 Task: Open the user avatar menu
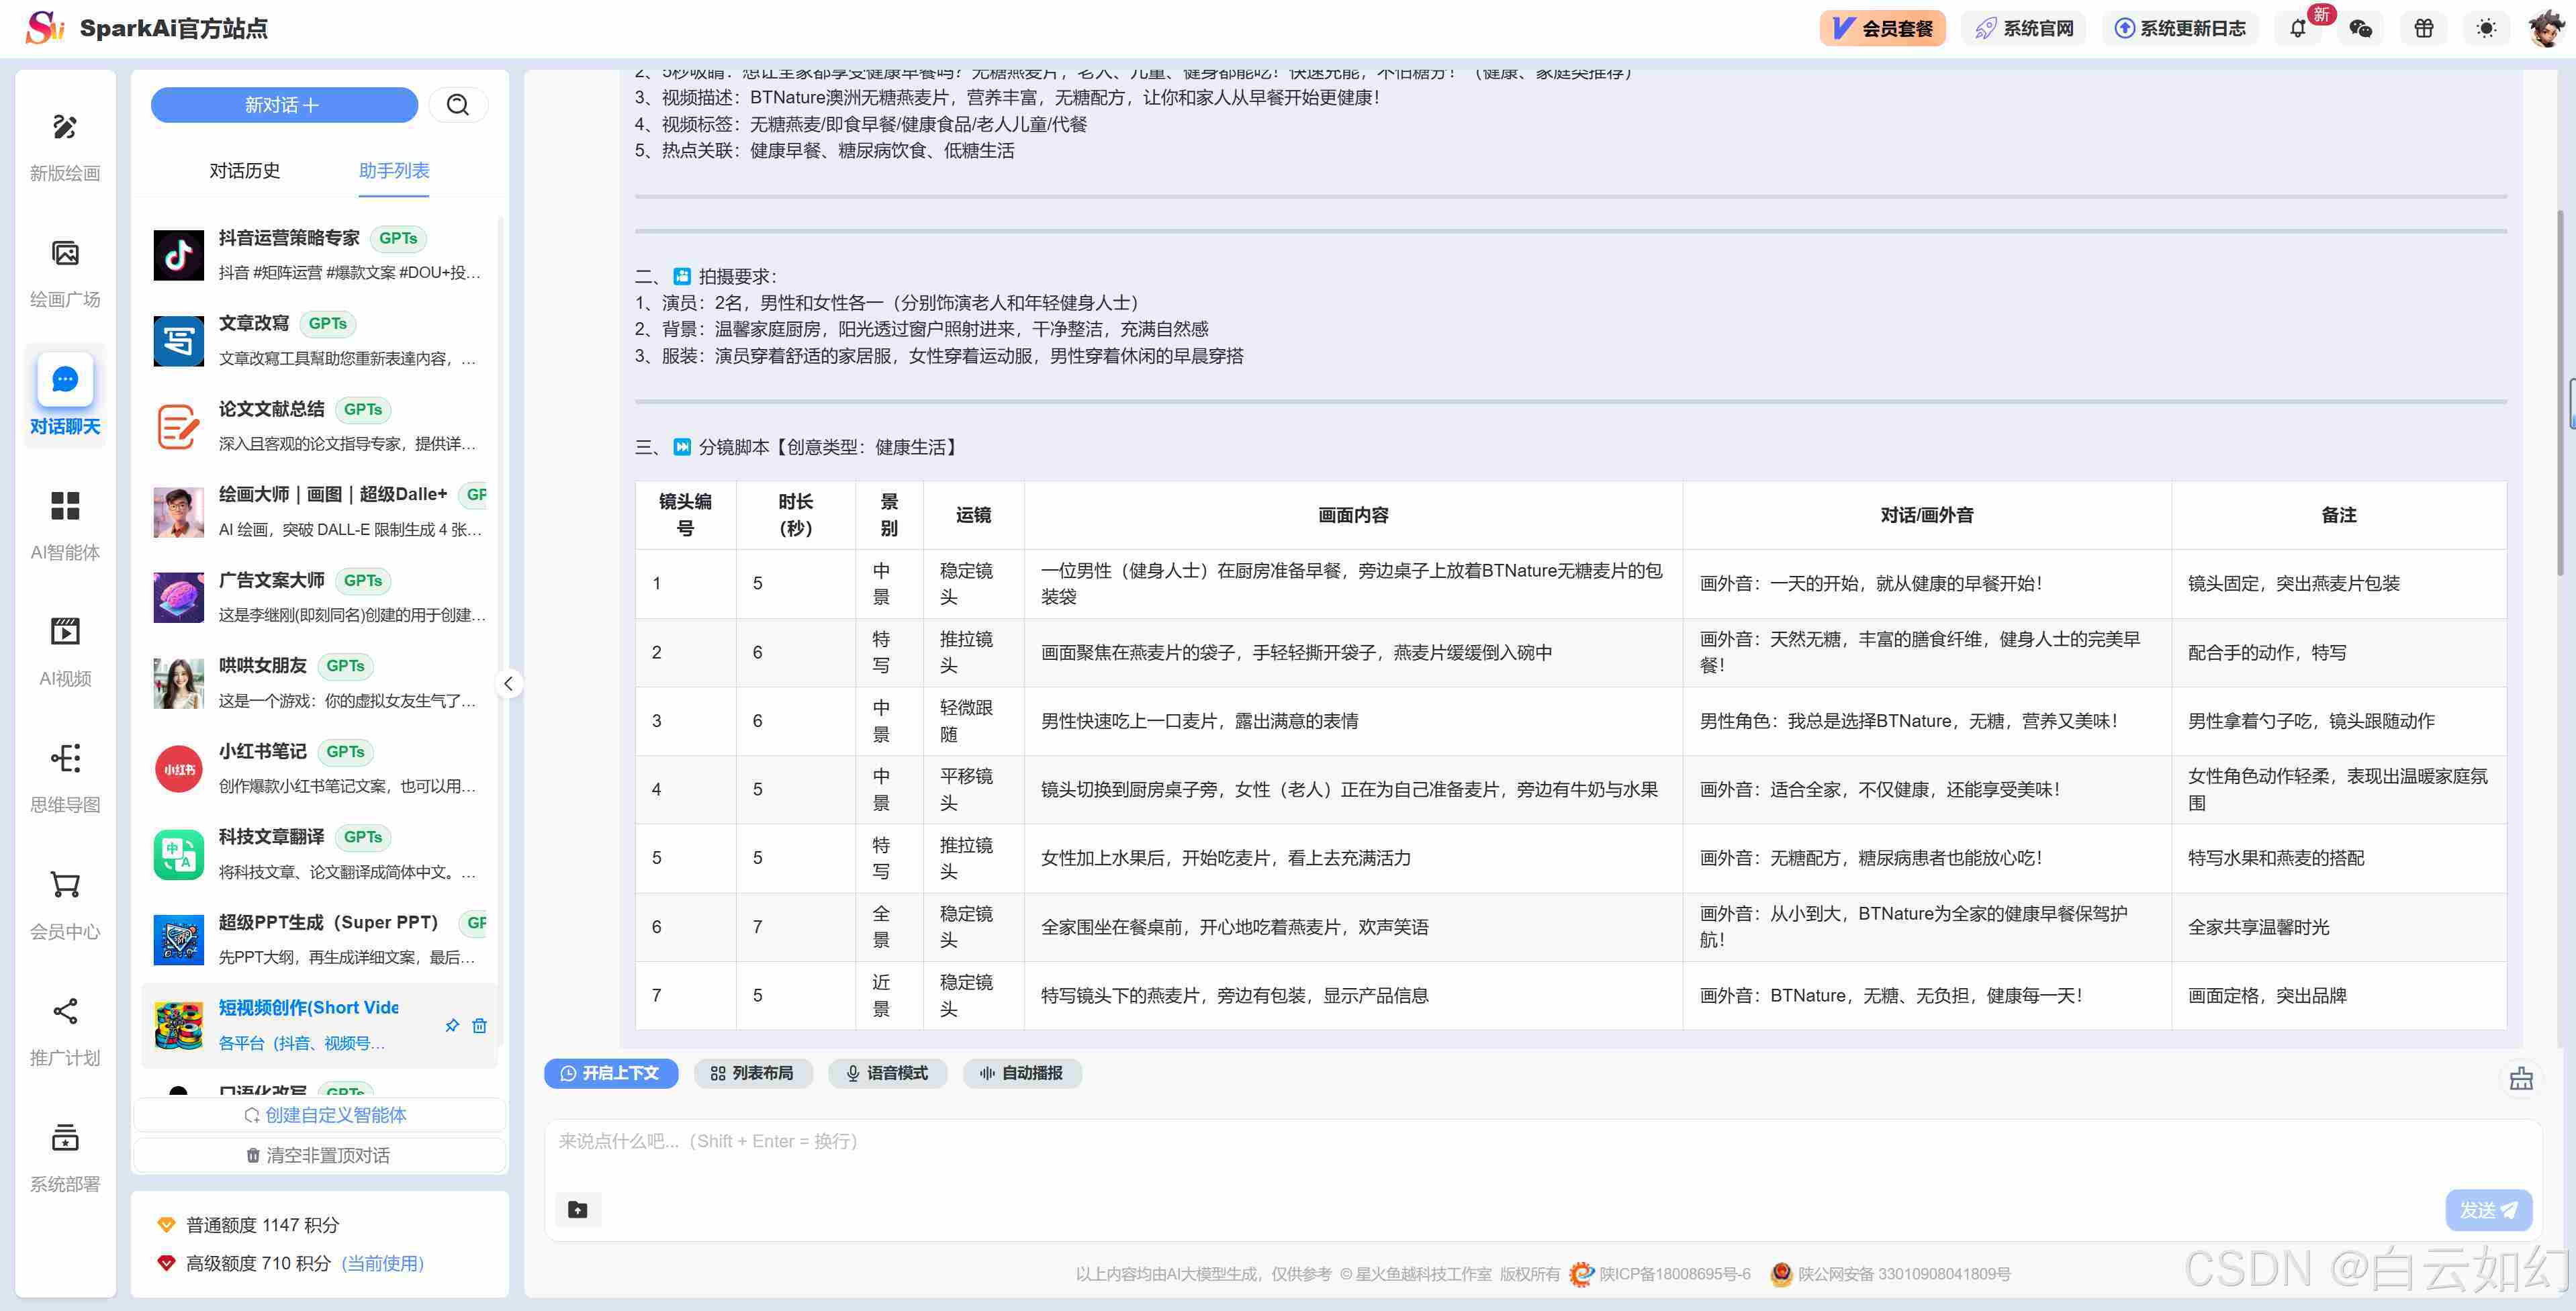click(2545, 29)
